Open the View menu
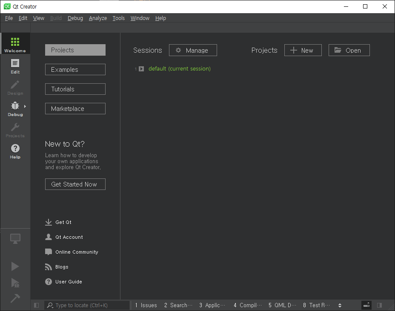Viewport: 395px width, 311px height. pyautogui.click(x=39, y=18)
